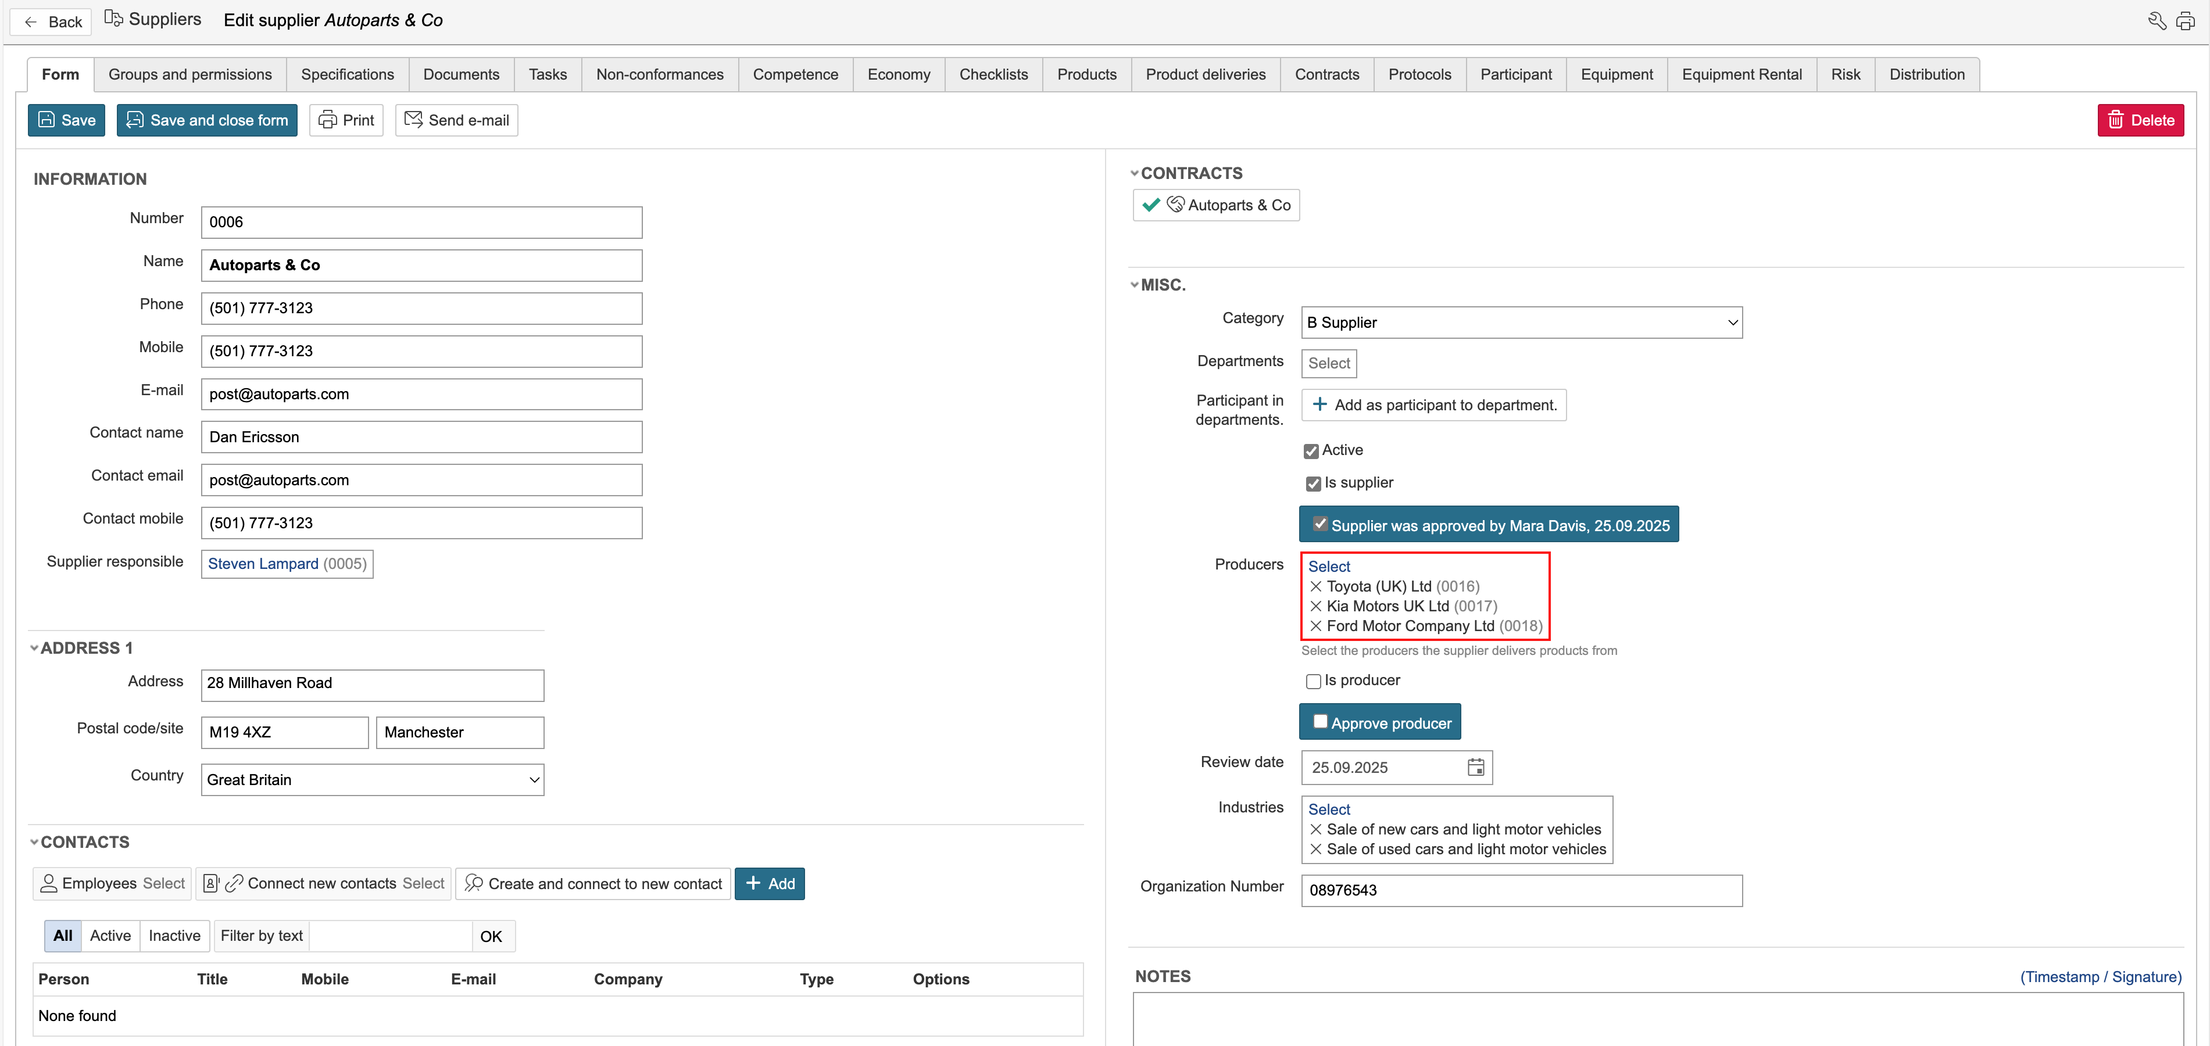
Task: Click in the E-mail field
Action: point(421,395)
